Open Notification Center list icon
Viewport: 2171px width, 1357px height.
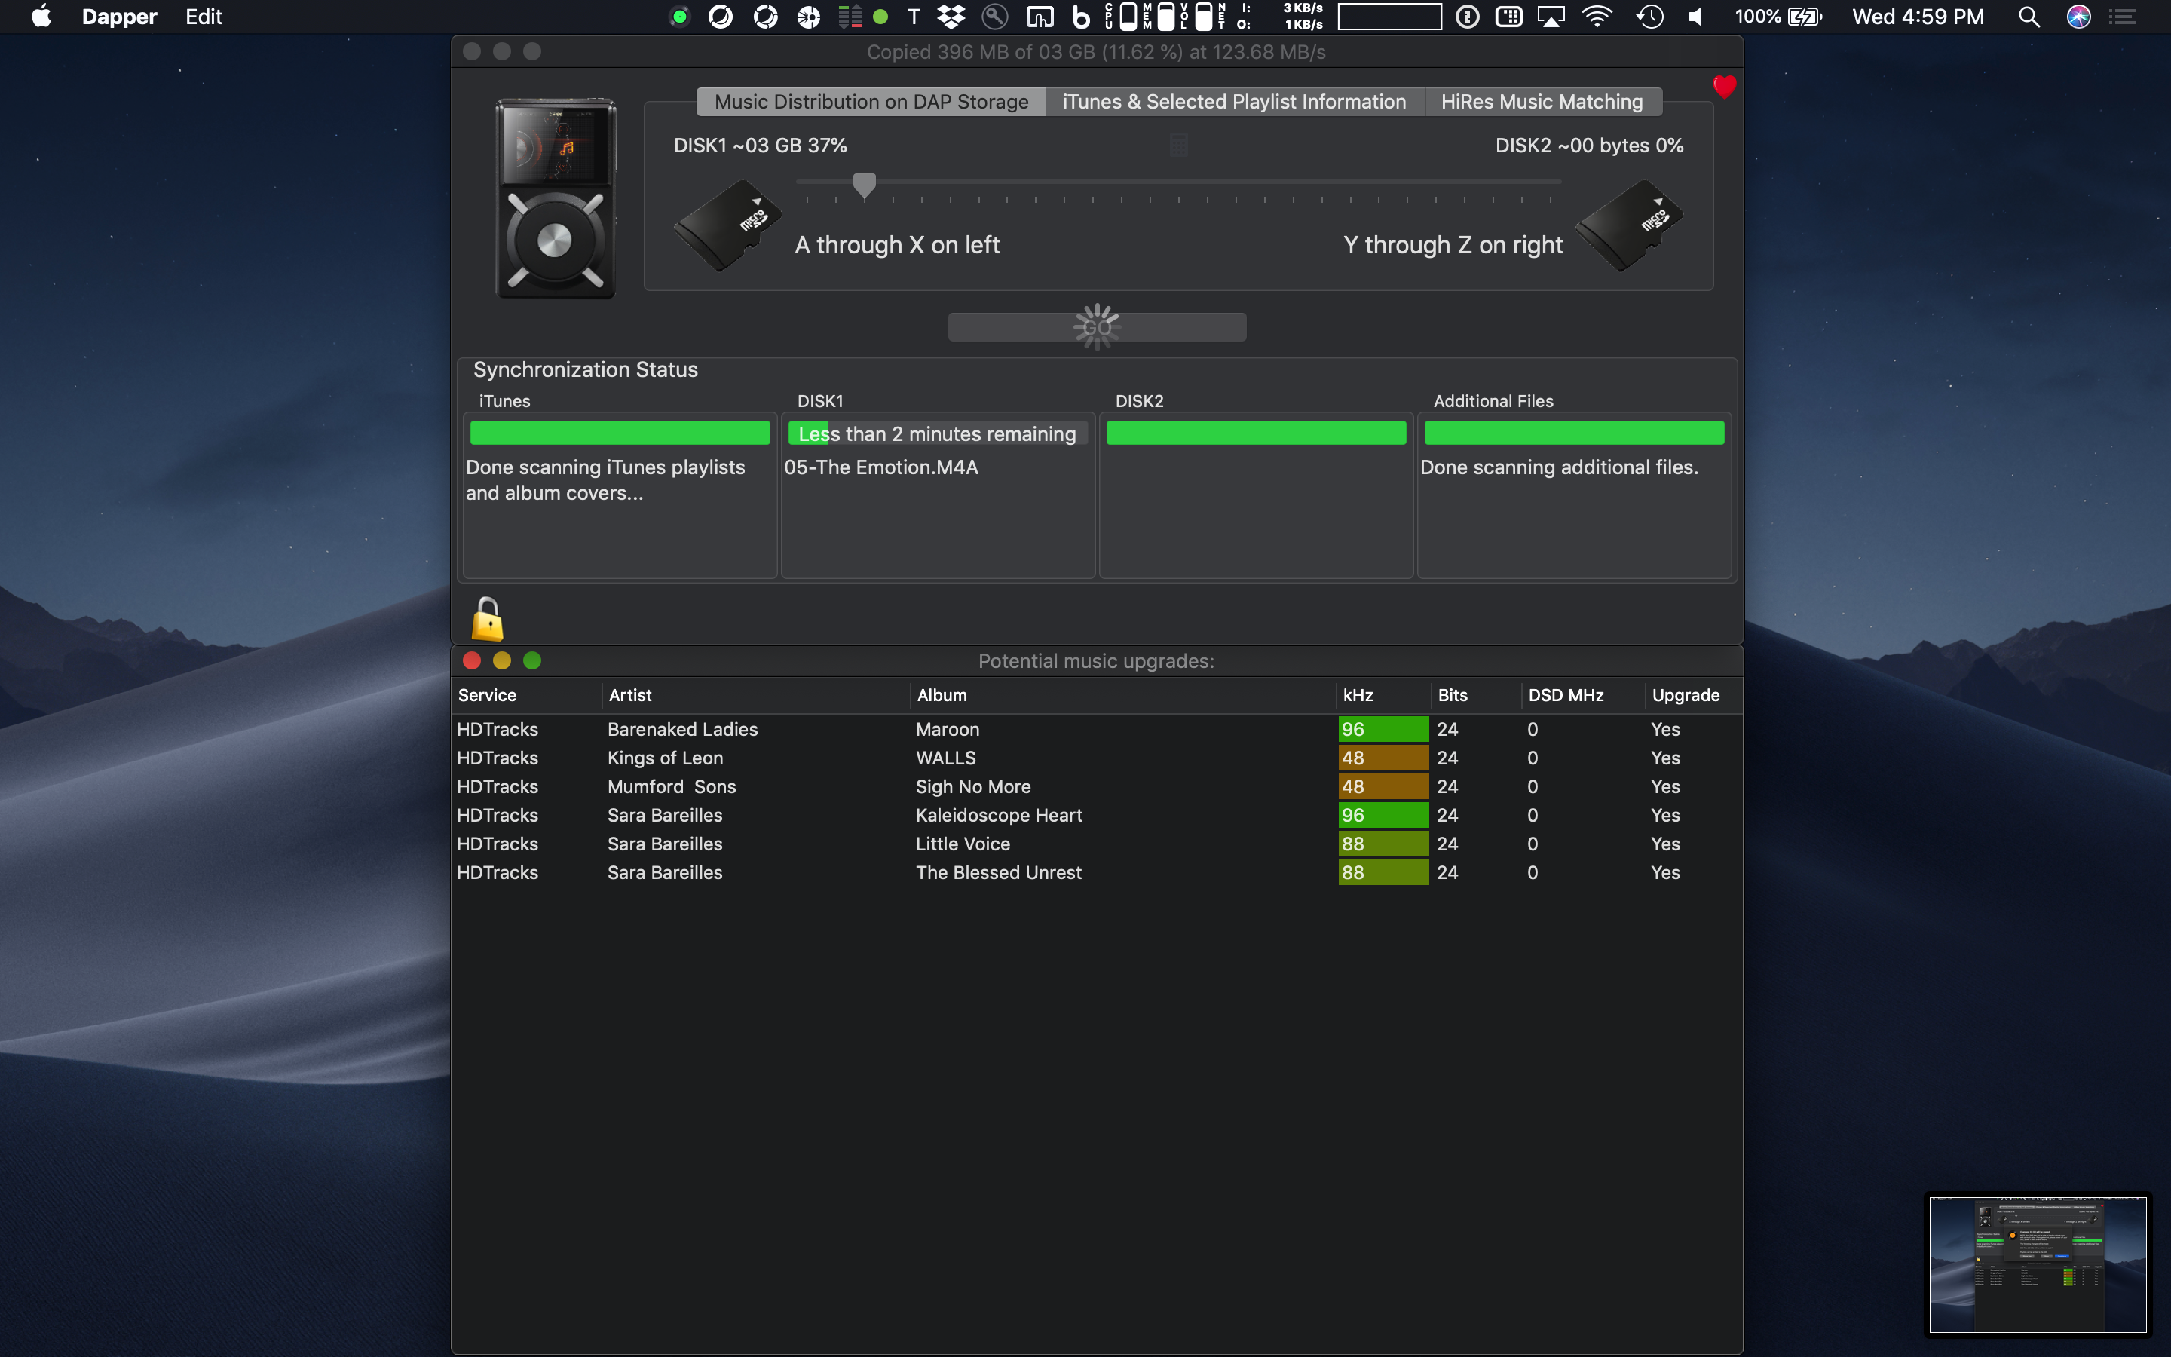click(2123, 16)
